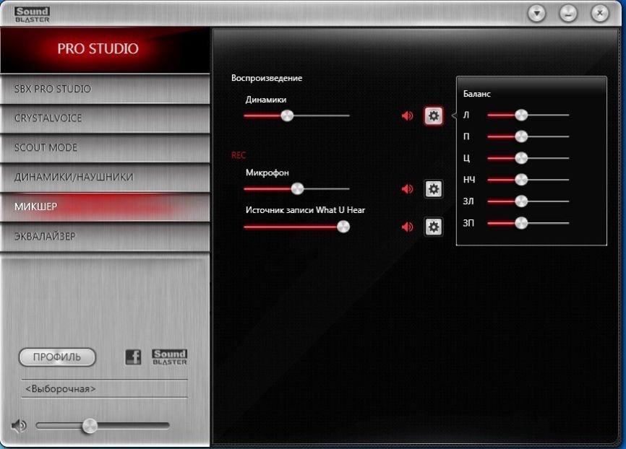Click the master volume slider handle

90,427
